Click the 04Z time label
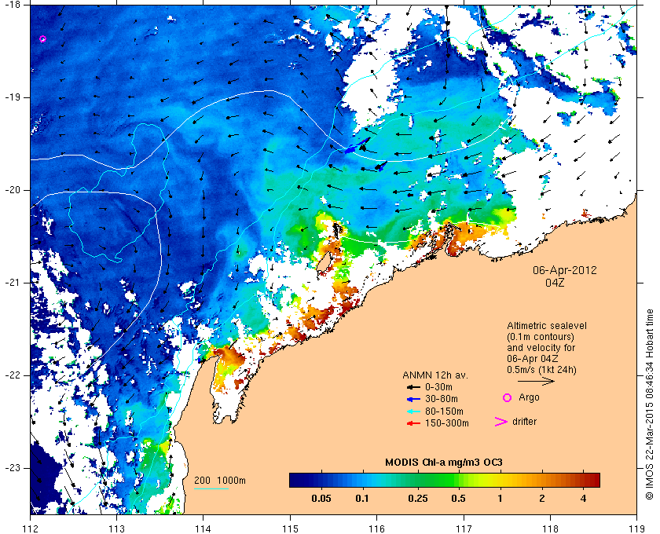The width and height of the screenshot is (660, 534). 555,283
